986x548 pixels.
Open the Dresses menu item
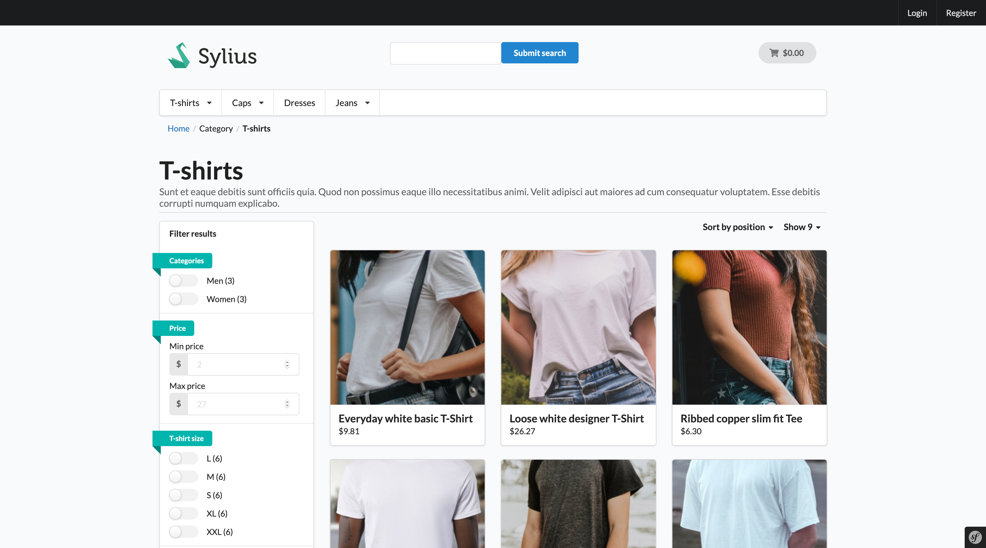[299, 103]
